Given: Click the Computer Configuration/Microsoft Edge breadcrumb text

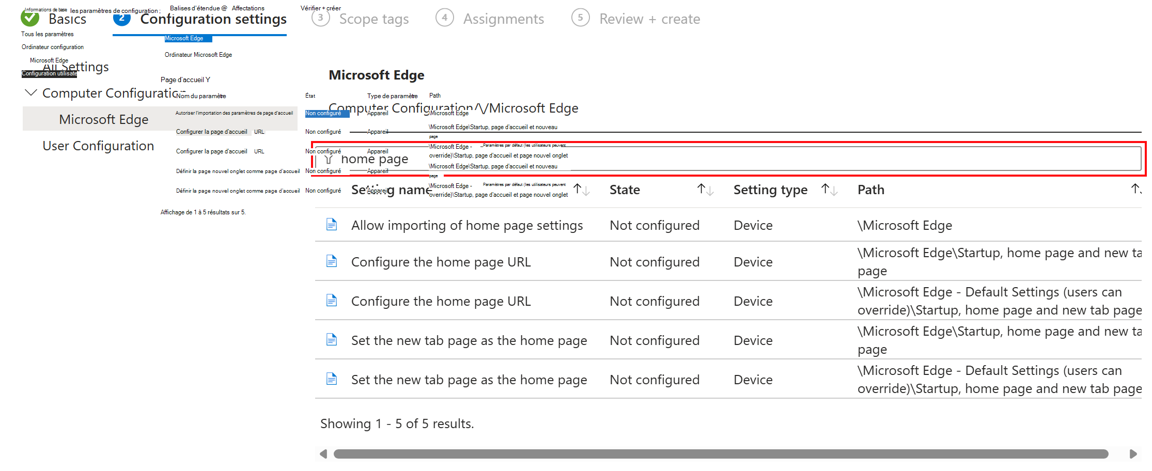Looking at the screenshot, I should (x=454, y=108).
